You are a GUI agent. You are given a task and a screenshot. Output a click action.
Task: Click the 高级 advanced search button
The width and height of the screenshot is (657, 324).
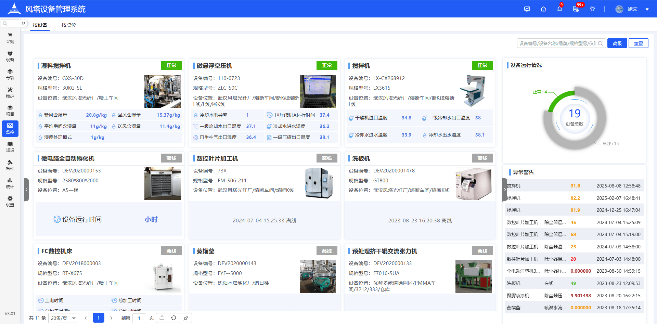pyautogui.click(x=617, y=43)
